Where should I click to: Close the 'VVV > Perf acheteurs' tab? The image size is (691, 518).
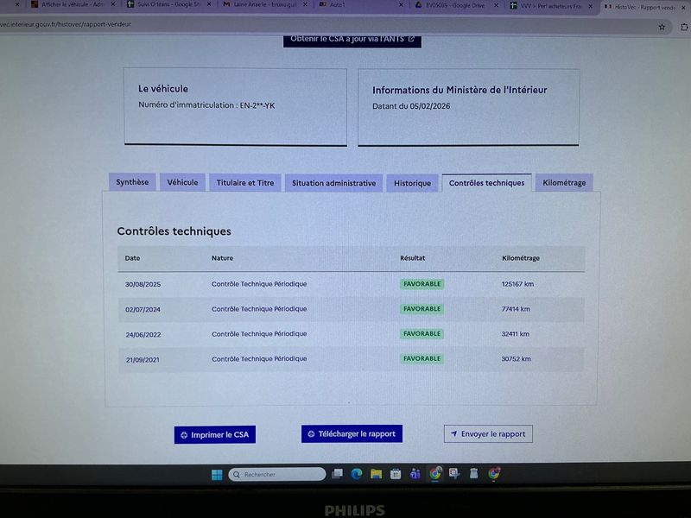point(591,6)
